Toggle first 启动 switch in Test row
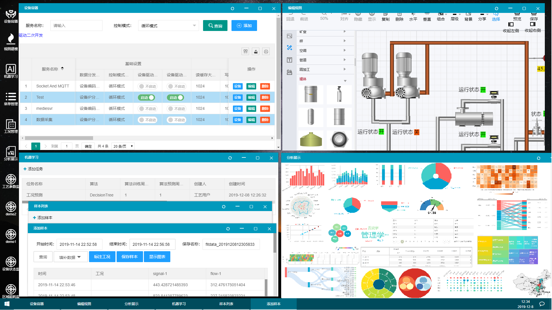552x310 pixels. click(146, 98)
